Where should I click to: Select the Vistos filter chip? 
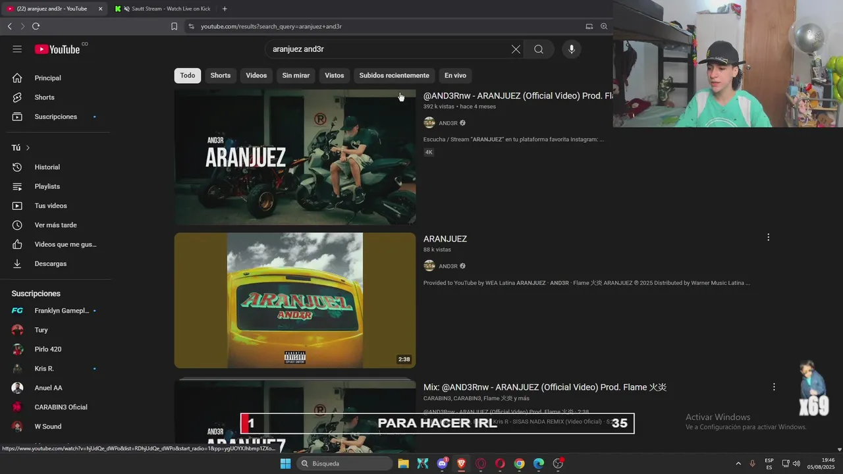335,75
